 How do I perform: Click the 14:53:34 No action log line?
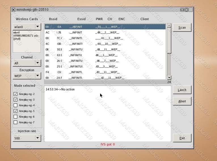60,89
